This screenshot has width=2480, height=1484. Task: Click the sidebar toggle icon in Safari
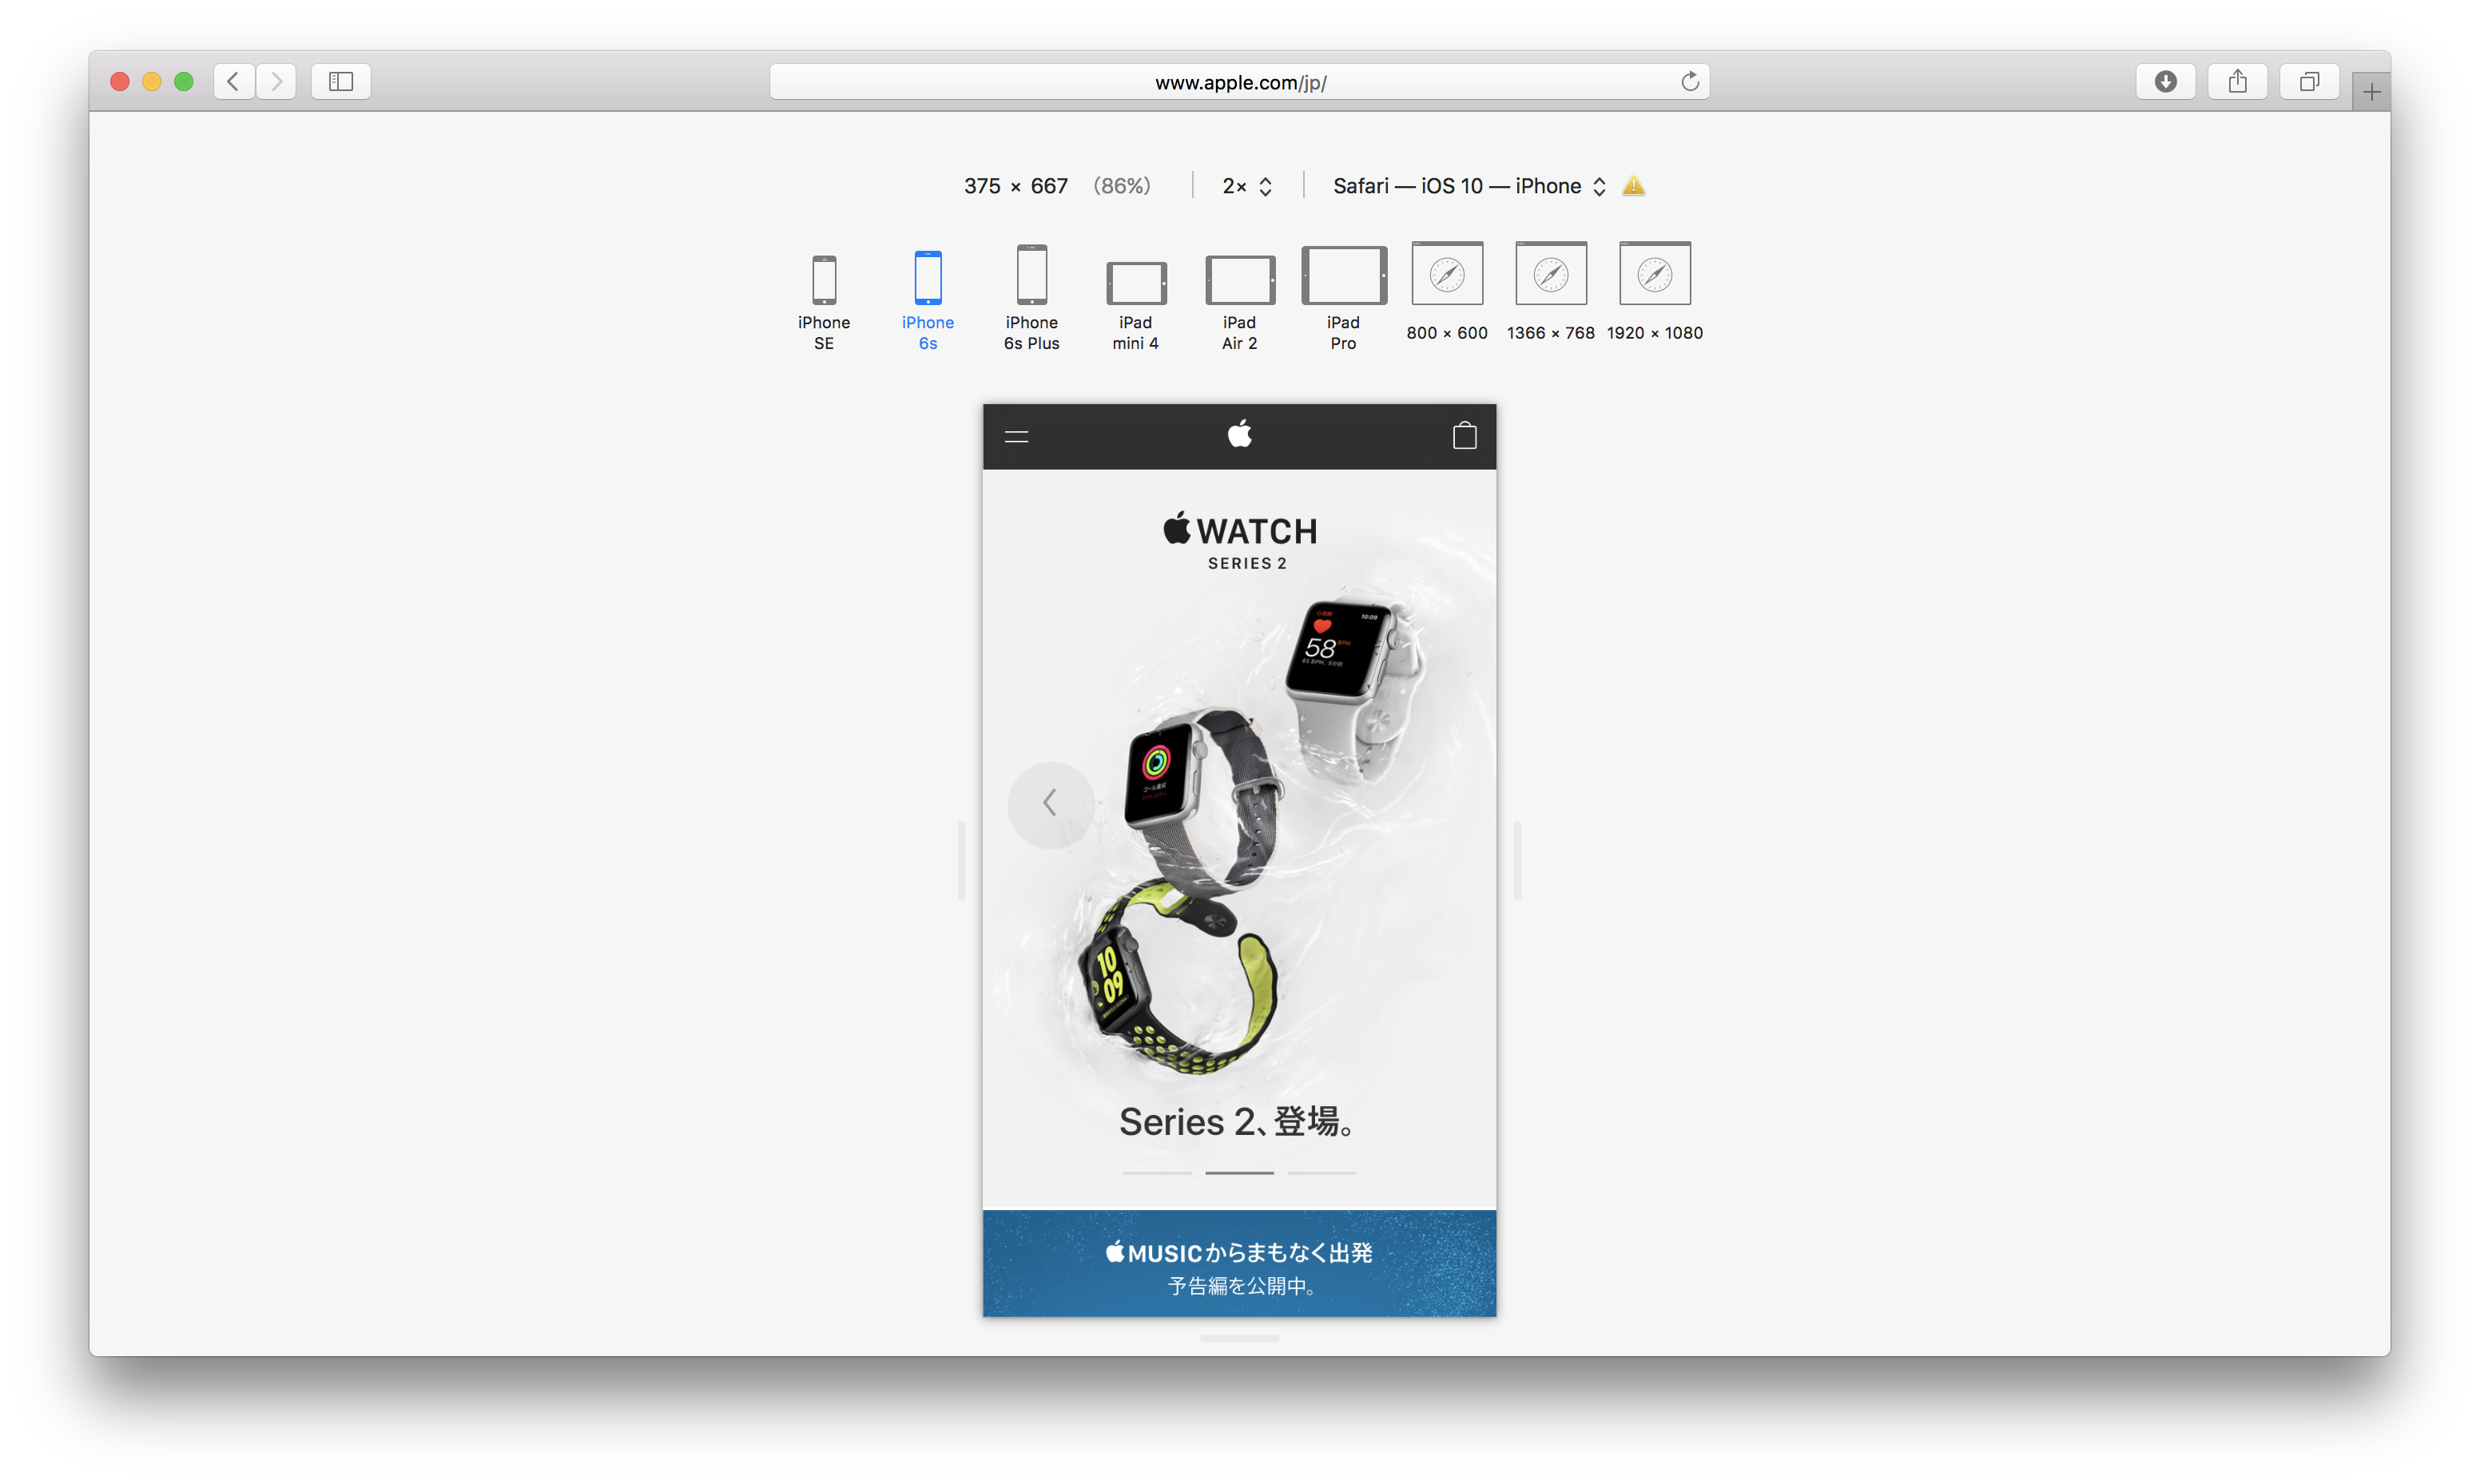[343, 80]
